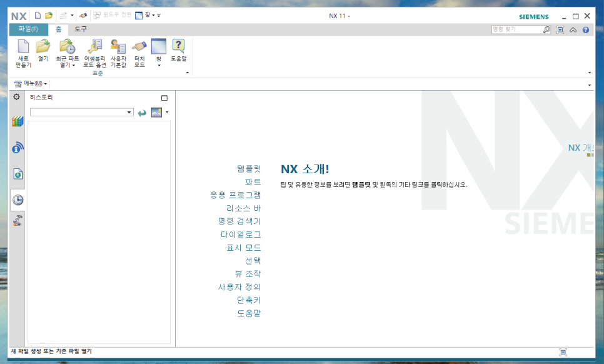604x364 pixels.
Task: Click the full screen icon beside command search
Action: (x=560, y=29)
